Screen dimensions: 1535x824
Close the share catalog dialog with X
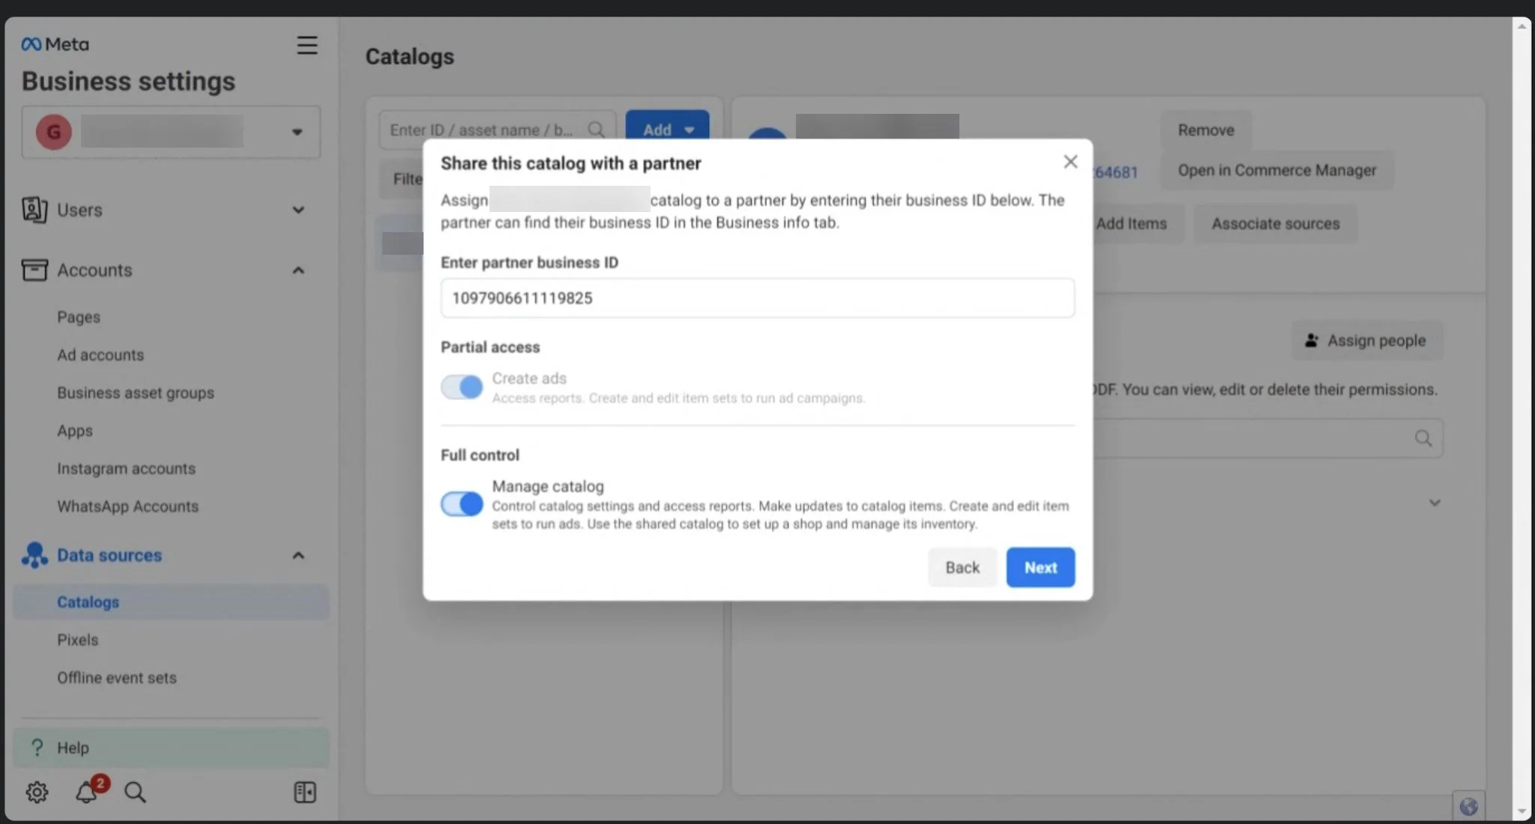1070,162
